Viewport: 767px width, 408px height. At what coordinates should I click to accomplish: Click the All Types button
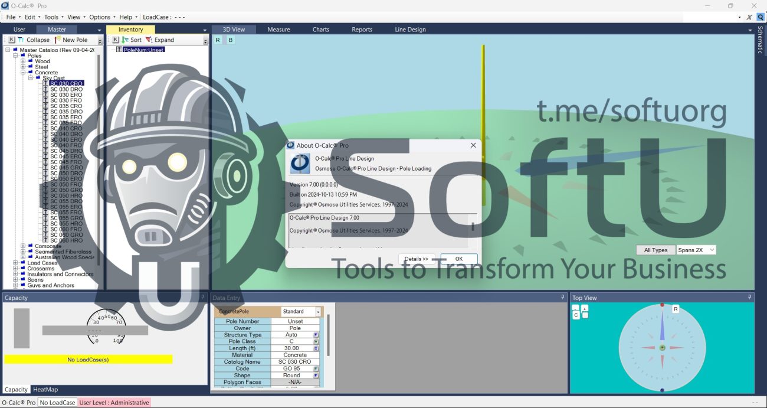click(x=655, y=250)
